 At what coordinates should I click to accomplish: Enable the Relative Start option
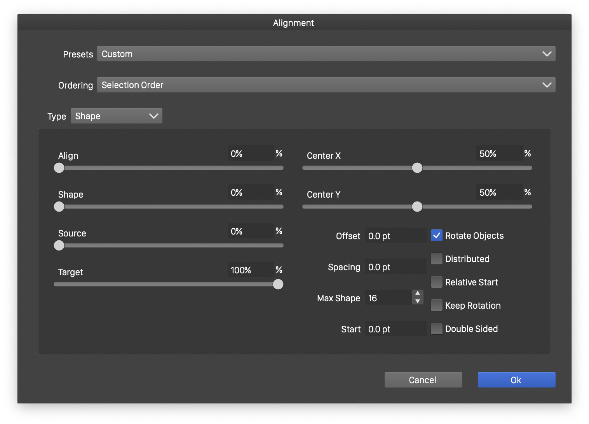[437, 282]
